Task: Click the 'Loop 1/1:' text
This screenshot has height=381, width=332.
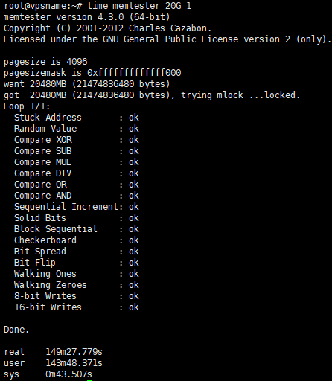Action: pos(27,106)
